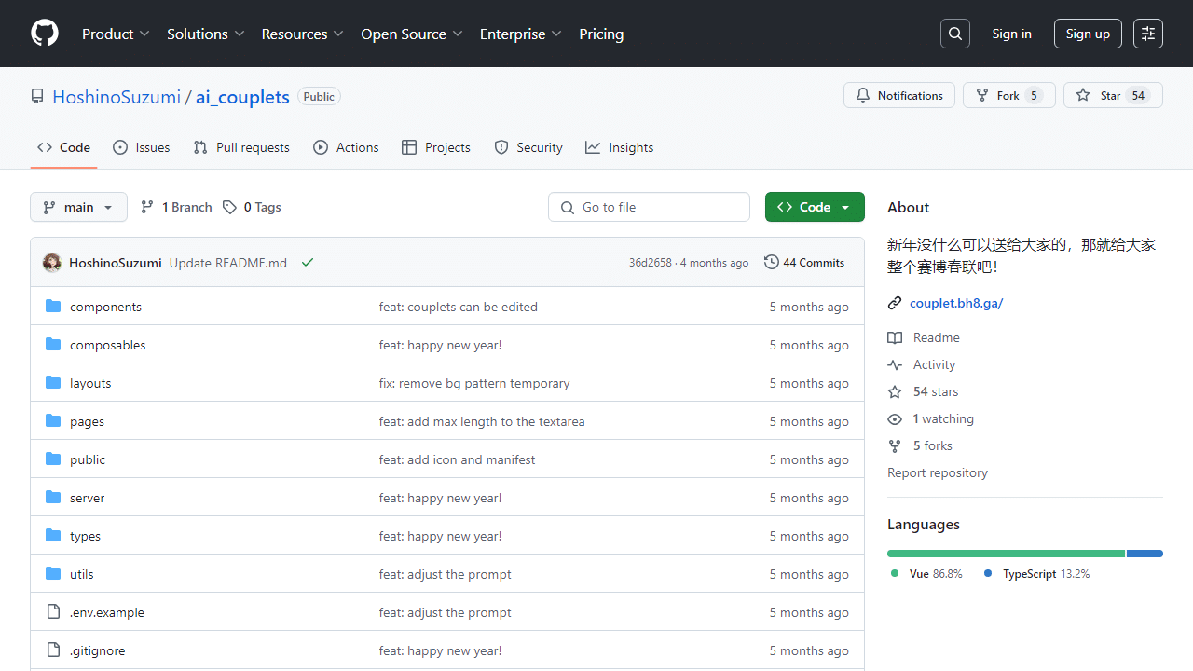Switch to the Pull requests tab
This screenshot has height=671, width=1193.
(x=241, y=147)
